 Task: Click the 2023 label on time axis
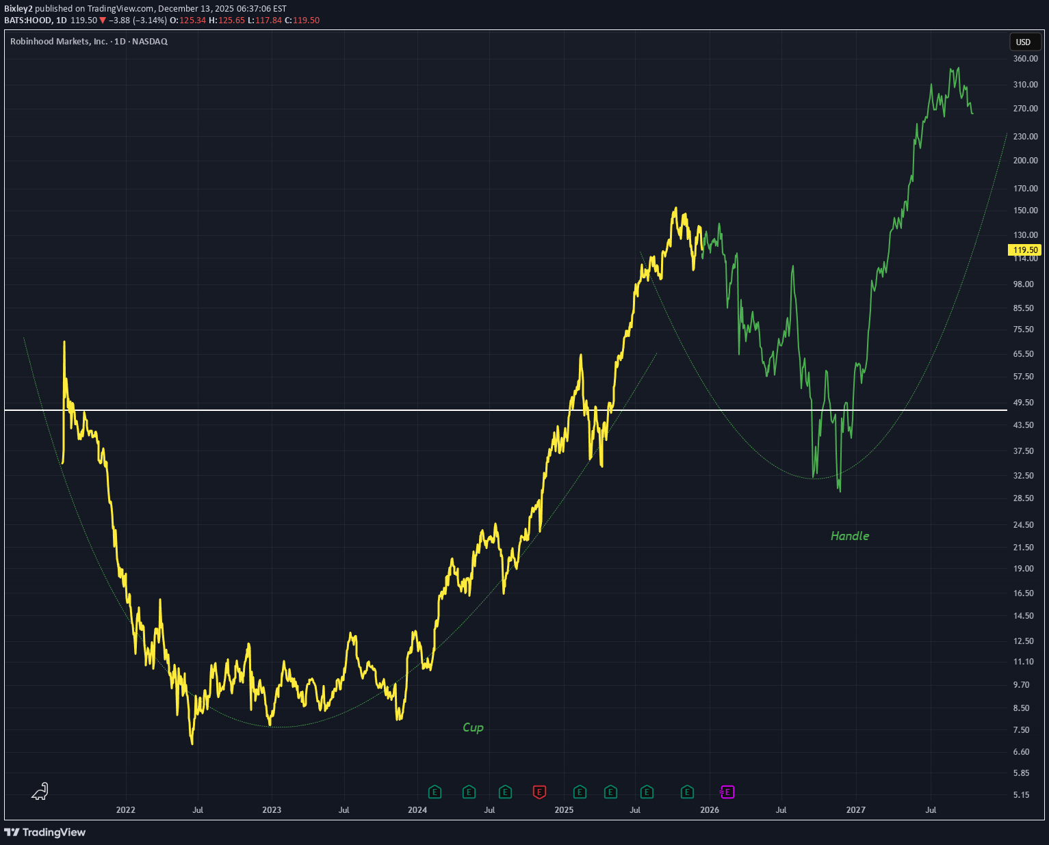click(272, 810)
